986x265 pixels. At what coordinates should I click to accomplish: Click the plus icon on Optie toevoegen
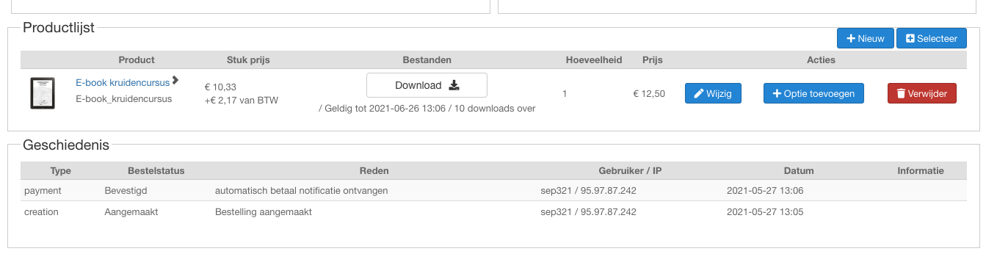[777, 94]
